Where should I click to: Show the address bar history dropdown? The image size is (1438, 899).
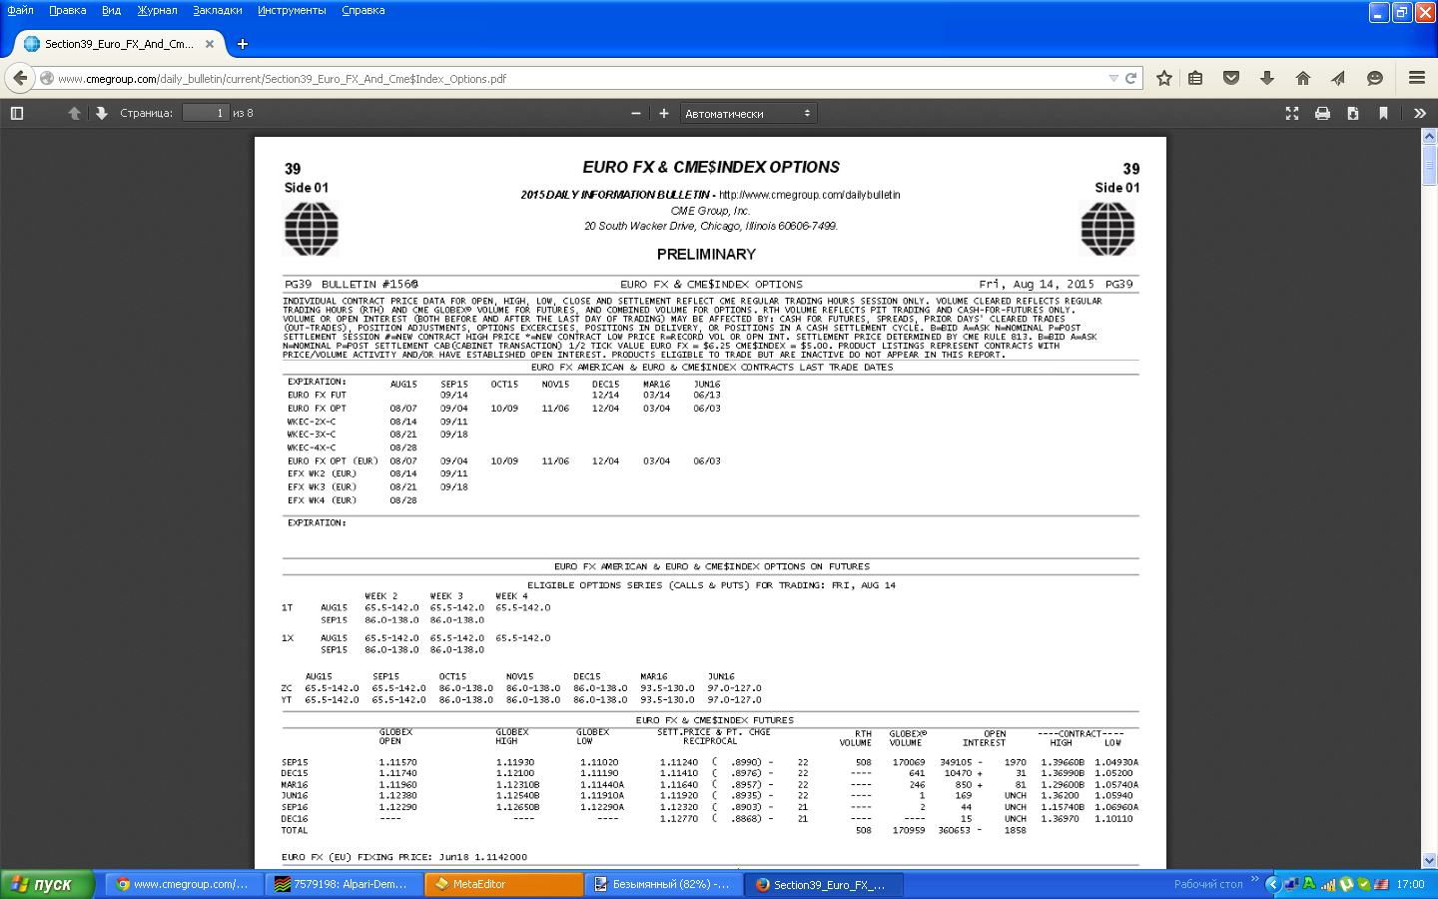click(x=1113, y=78)
